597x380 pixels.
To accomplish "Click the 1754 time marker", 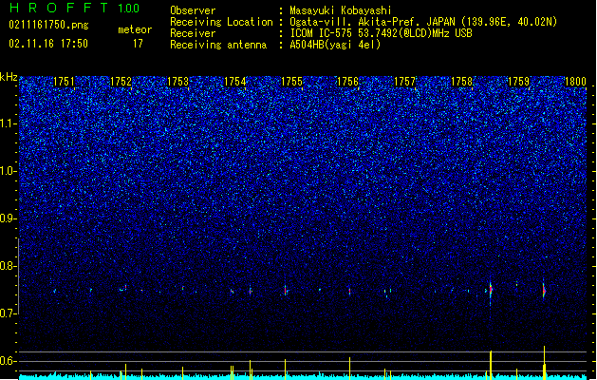I will [x=235, y=82].
